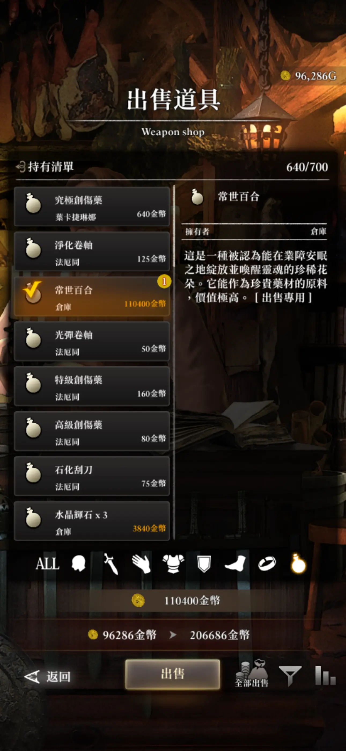346x751 pixels.
Task: Click the 出售 sell button
Action: pos(173,674)
